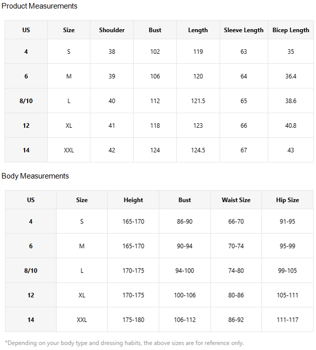
Task: Click the "111-117" hip size cell
Action: (287, 320)
